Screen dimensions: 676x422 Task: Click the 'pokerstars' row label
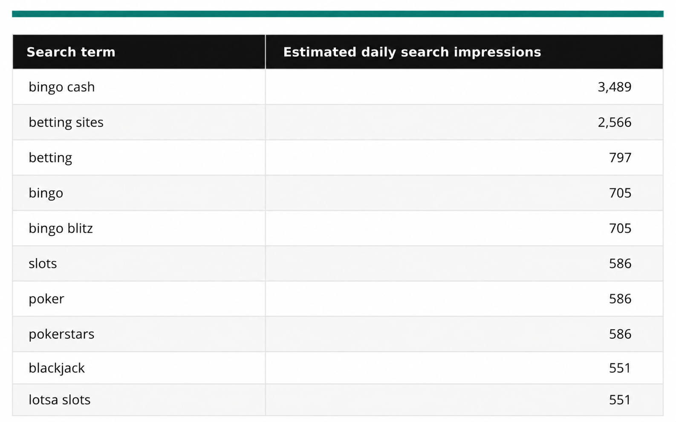click(x=61, y=334)
